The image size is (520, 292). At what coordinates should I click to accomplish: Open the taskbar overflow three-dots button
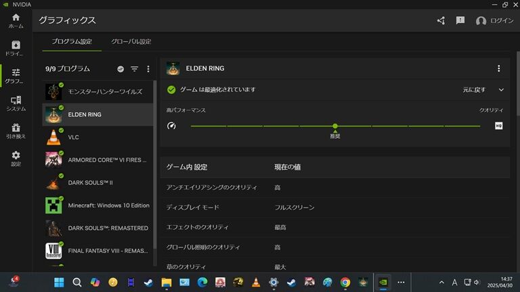pyautogui.click(x=401, y=283)
